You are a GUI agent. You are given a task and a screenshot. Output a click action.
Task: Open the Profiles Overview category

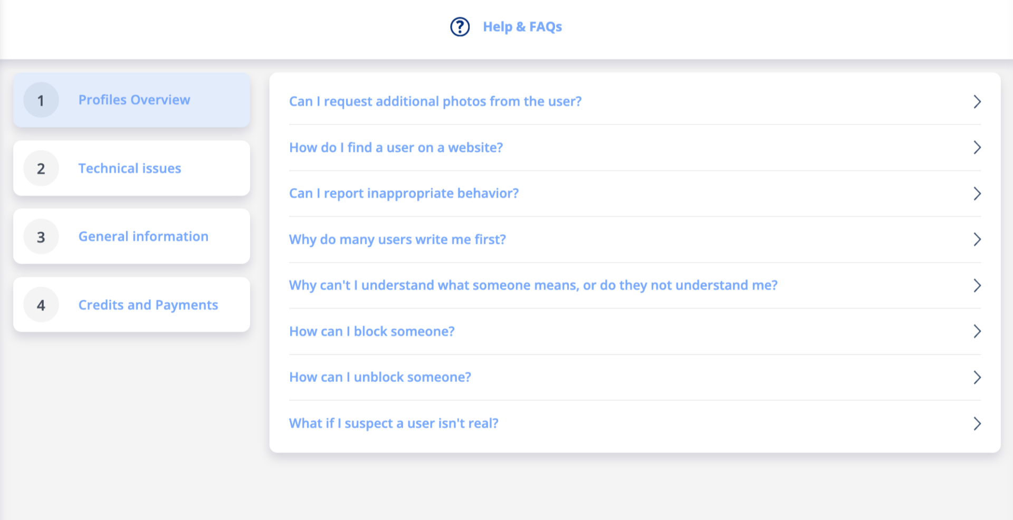[134, 100]
